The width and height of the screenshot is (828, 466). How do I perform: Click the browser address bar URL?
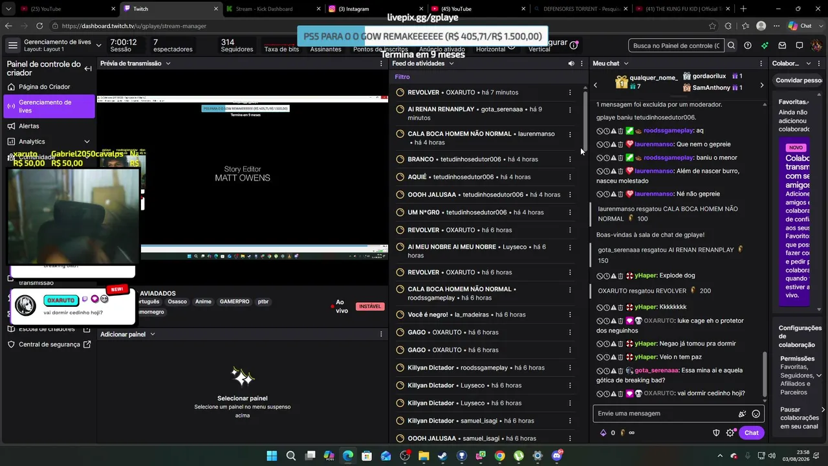pyautogui.click(x=135, y=26)
